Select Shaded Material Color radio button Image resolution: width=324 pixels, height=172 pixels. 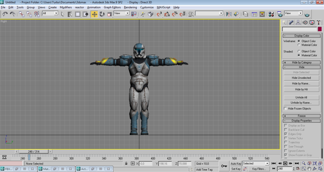(299, 55)
